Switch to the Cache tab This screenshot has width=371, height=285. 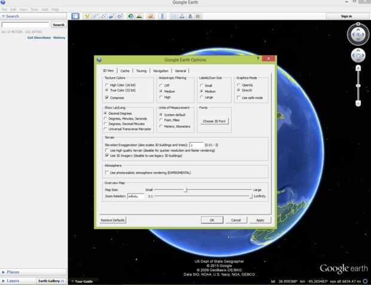pyautogui.click(x=124, y=71)
